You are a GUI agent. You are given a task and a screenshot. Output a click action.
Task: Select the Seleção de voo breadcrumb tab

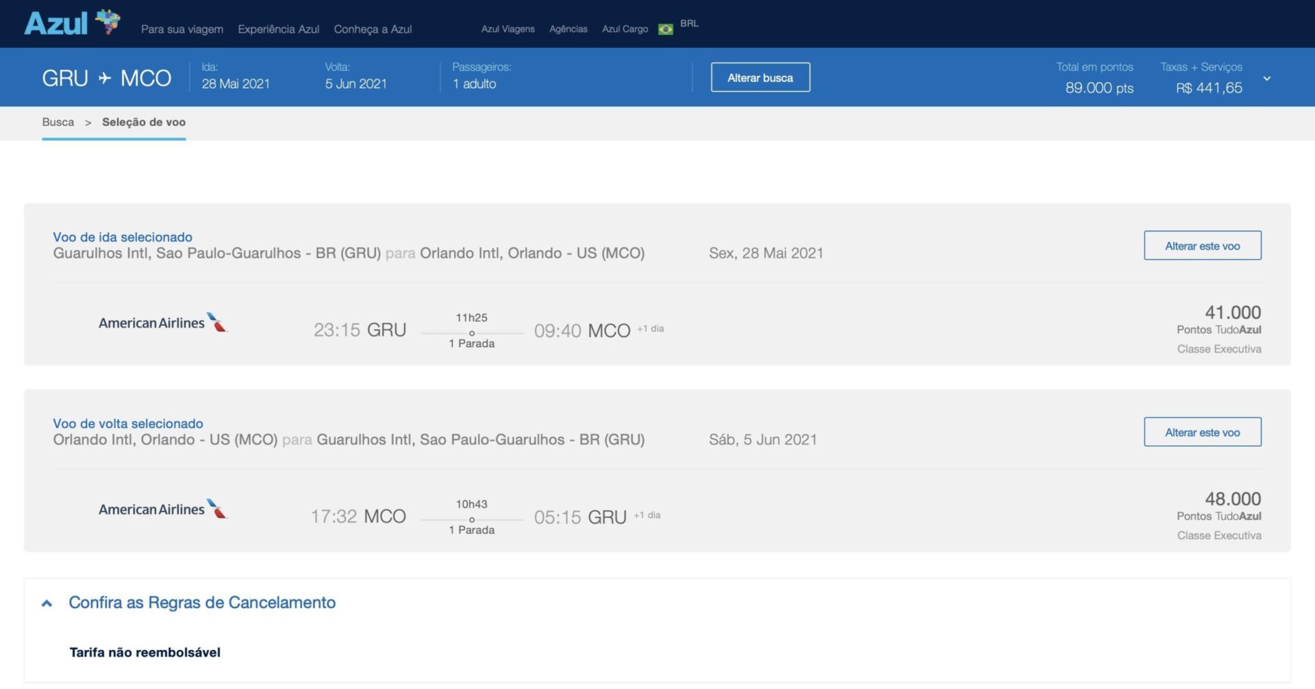click(x=144, y=122)
